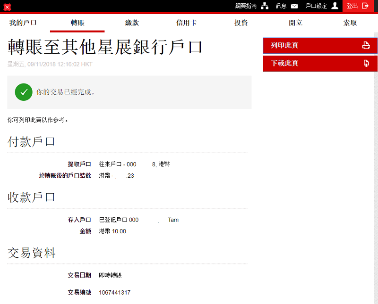Click the logout arrow icon
The image size is (378, 304).
click(x=365, y=6)
